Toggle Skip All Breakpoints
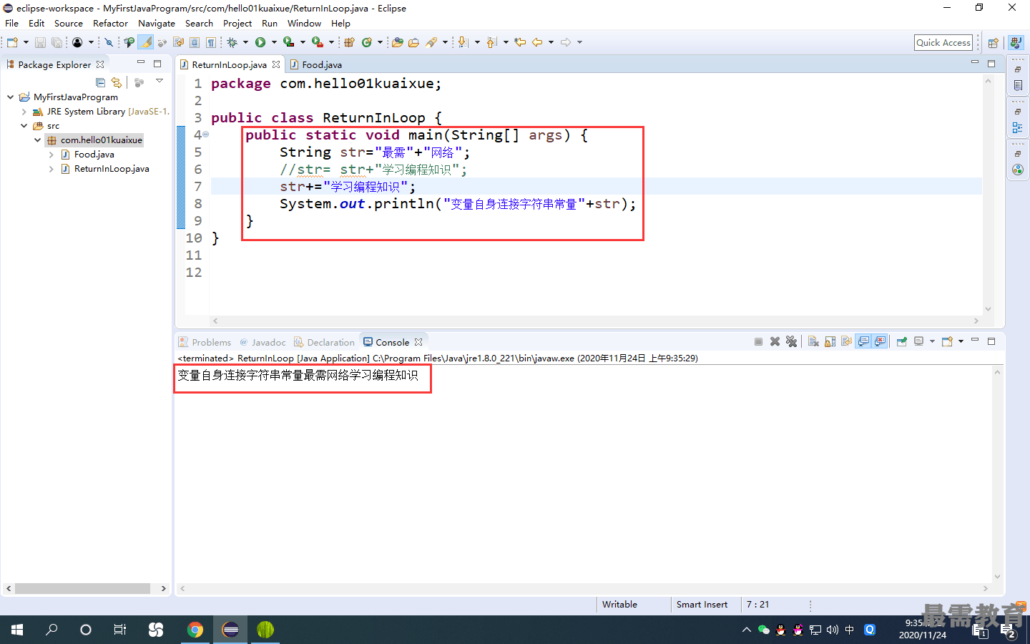1030x644 pixels. pyautogui.click(x=109, y=42)
